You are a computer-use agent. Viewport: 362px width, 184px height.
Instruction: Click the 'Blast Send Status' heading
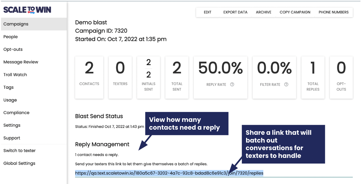[99, 116]
